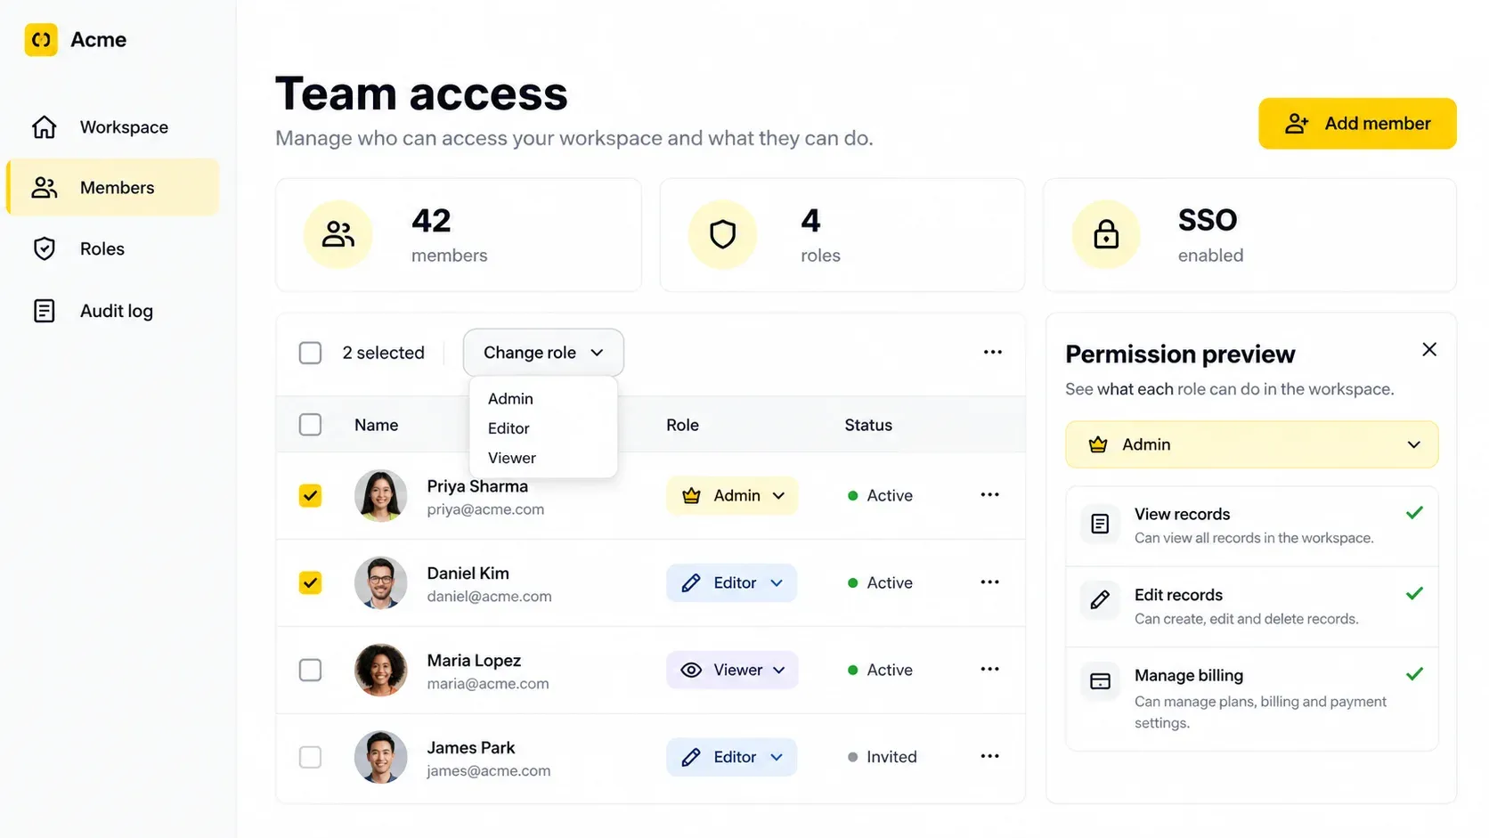This screenshot has width=1489, height=838.
Task: Open Priya Sharma's Admin role dropdown
Action: coord(732,496)
